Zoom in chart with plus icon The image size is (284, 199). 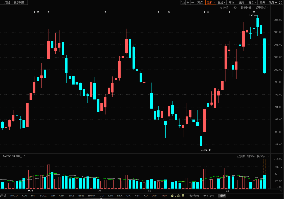(x=188, y=3)
